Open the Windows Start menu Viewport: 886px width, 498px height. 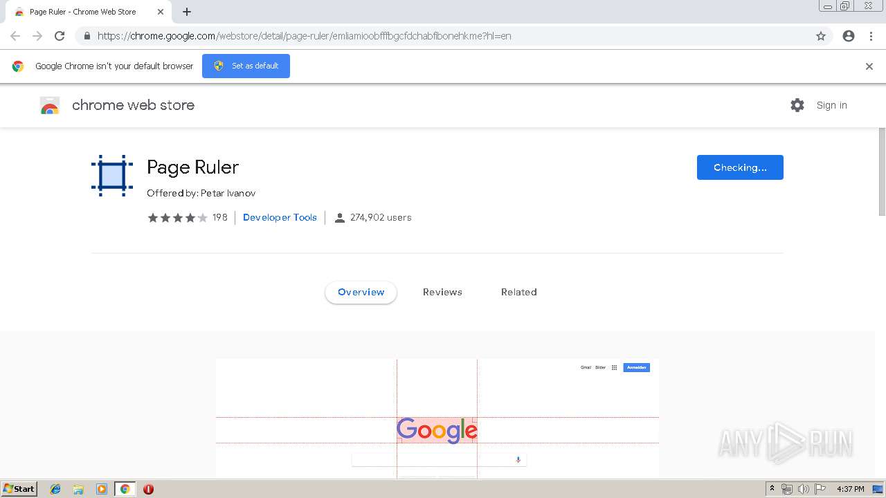point(19,488)
